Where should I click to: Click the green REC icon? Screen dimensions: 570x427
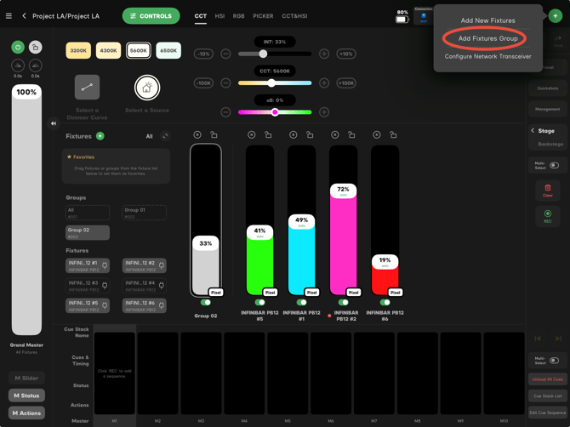coord(548,216)
